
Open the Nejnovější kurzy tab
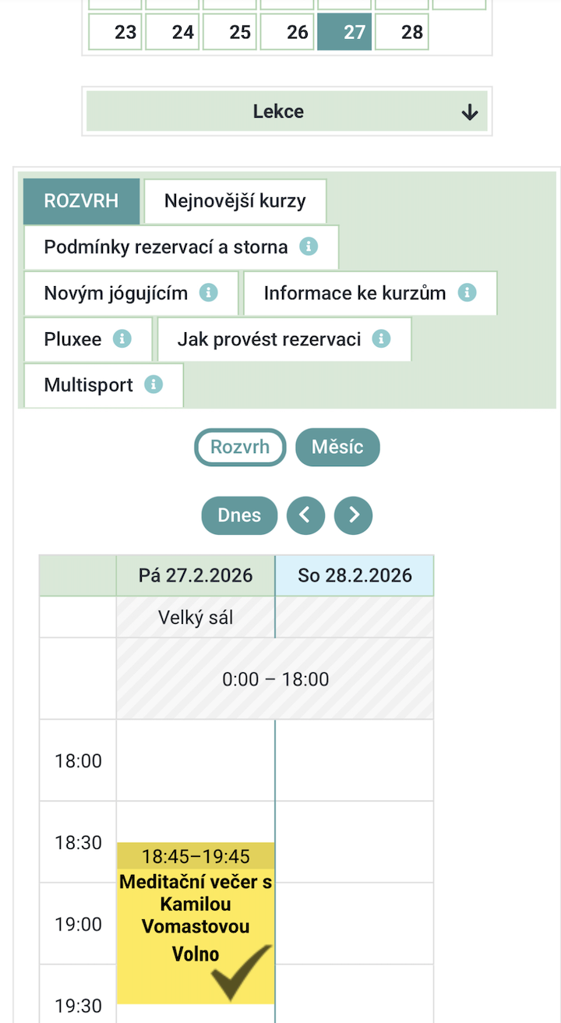(x=235, y=200)
